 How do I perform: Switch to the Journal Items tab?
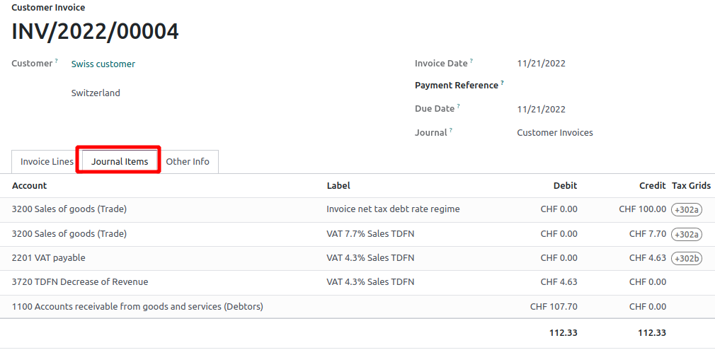click(x=120, y=162)
